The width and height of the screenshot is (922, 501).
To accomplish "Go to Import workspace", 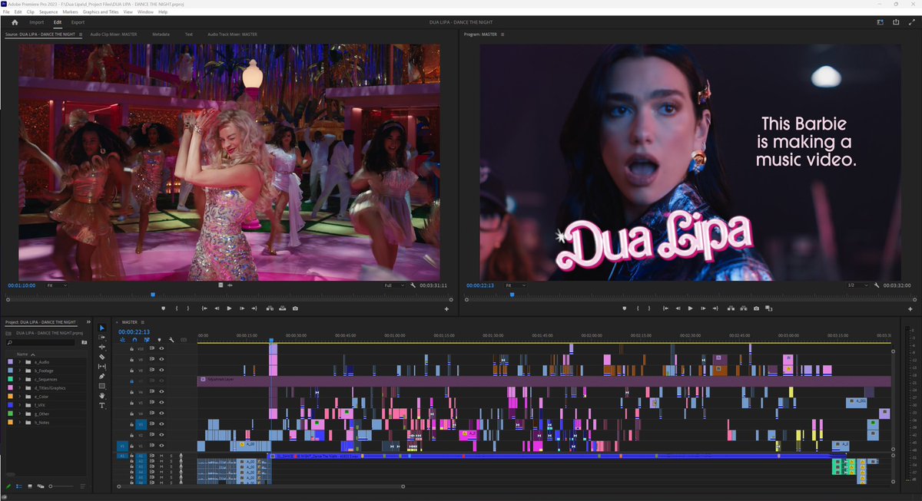I will pos(37,22).
